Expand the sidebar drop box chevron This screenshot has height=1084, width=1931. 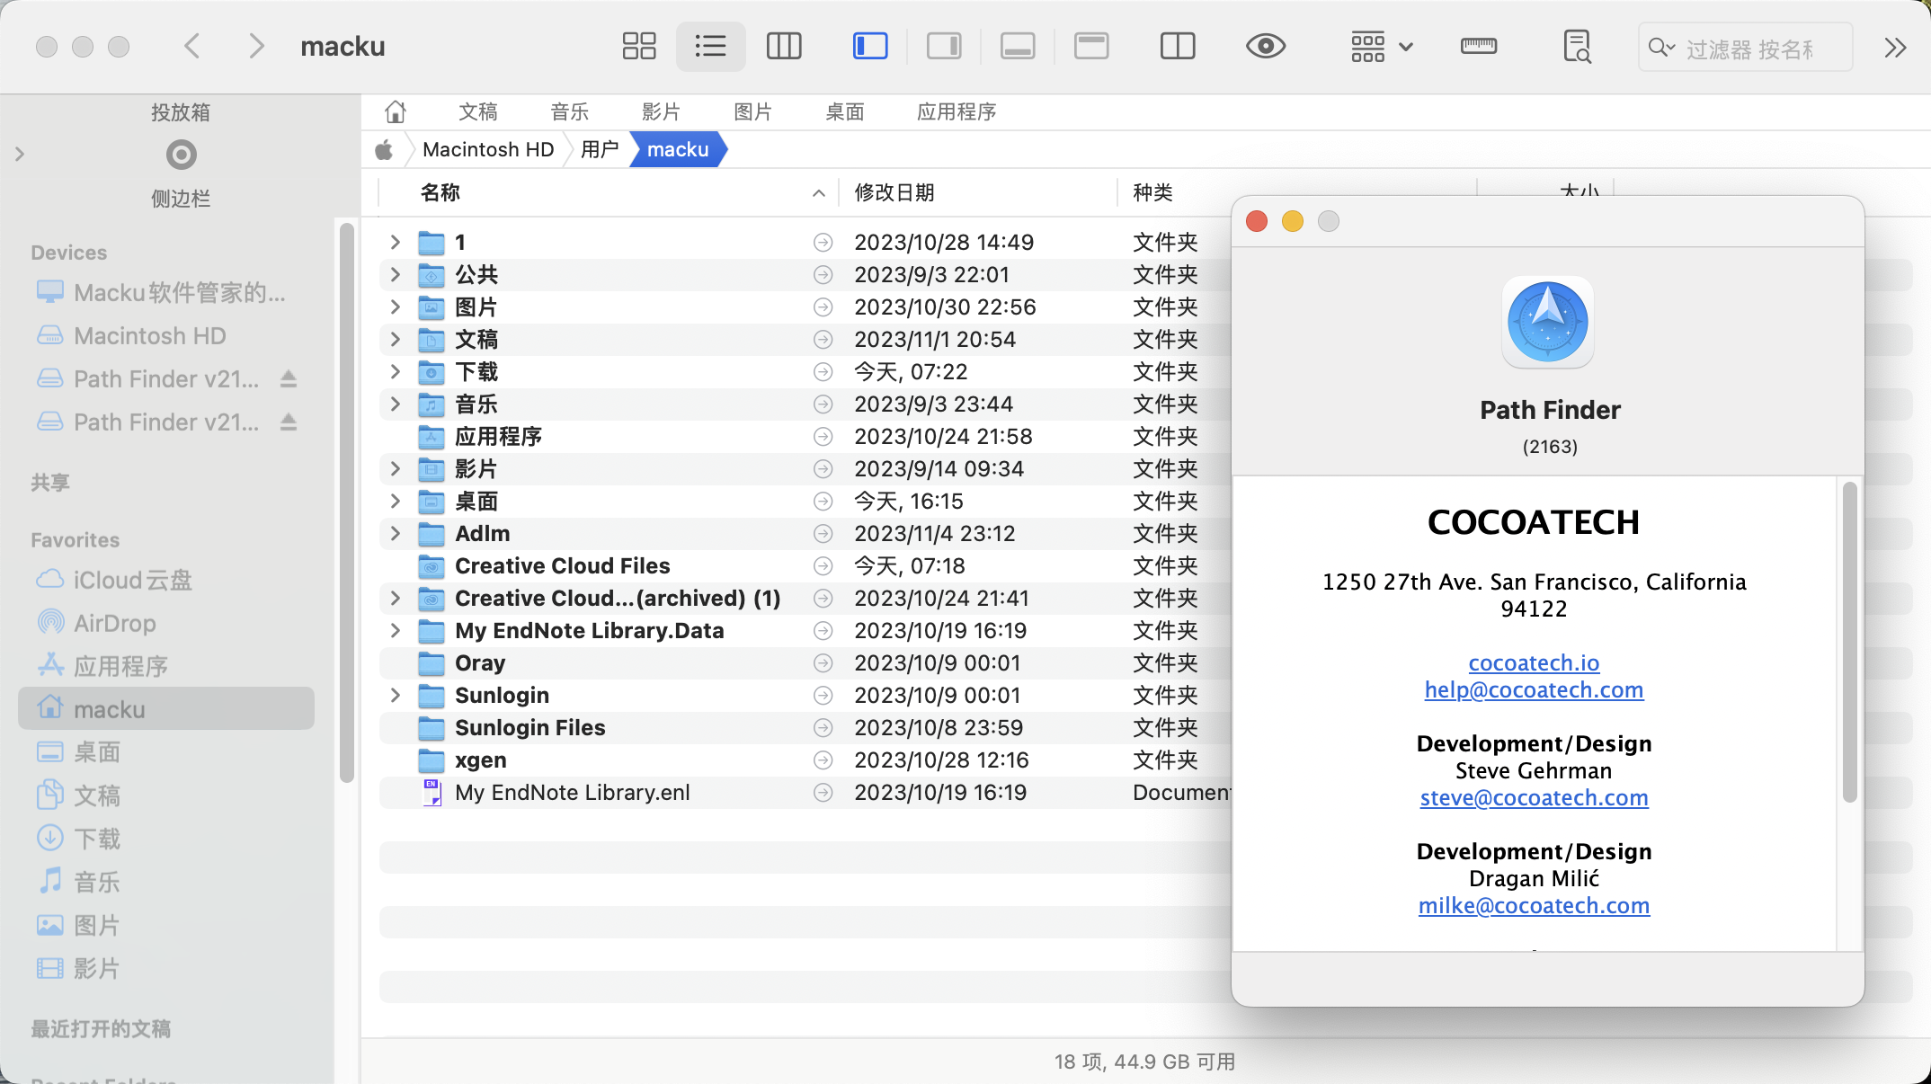20,155
